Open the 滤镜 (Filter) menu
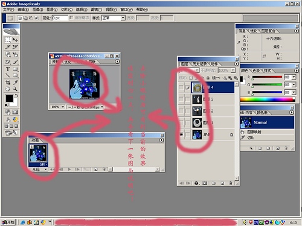302x226 pixels. click(96, 10)
